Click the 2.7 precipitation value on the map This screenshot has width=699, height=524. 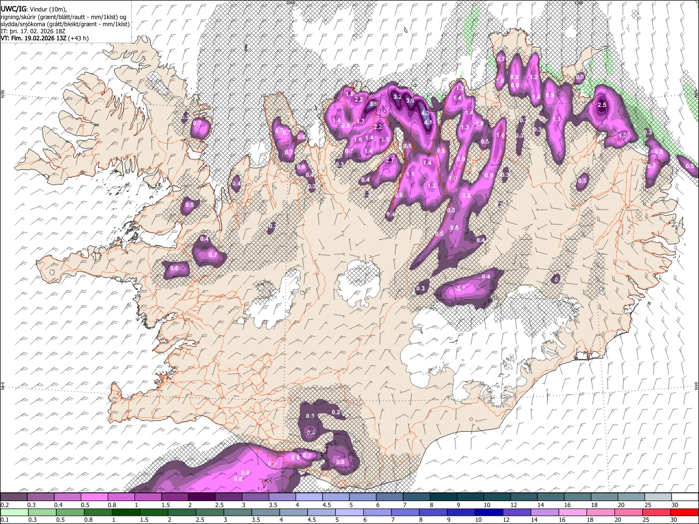click(x=390, y=160)
